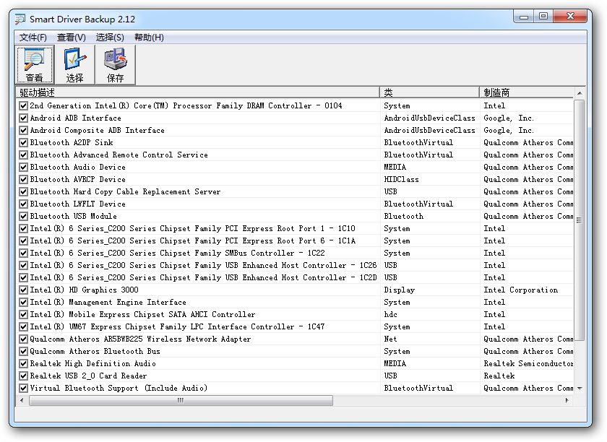Open the 查看(V) menu

click(72, 37)
